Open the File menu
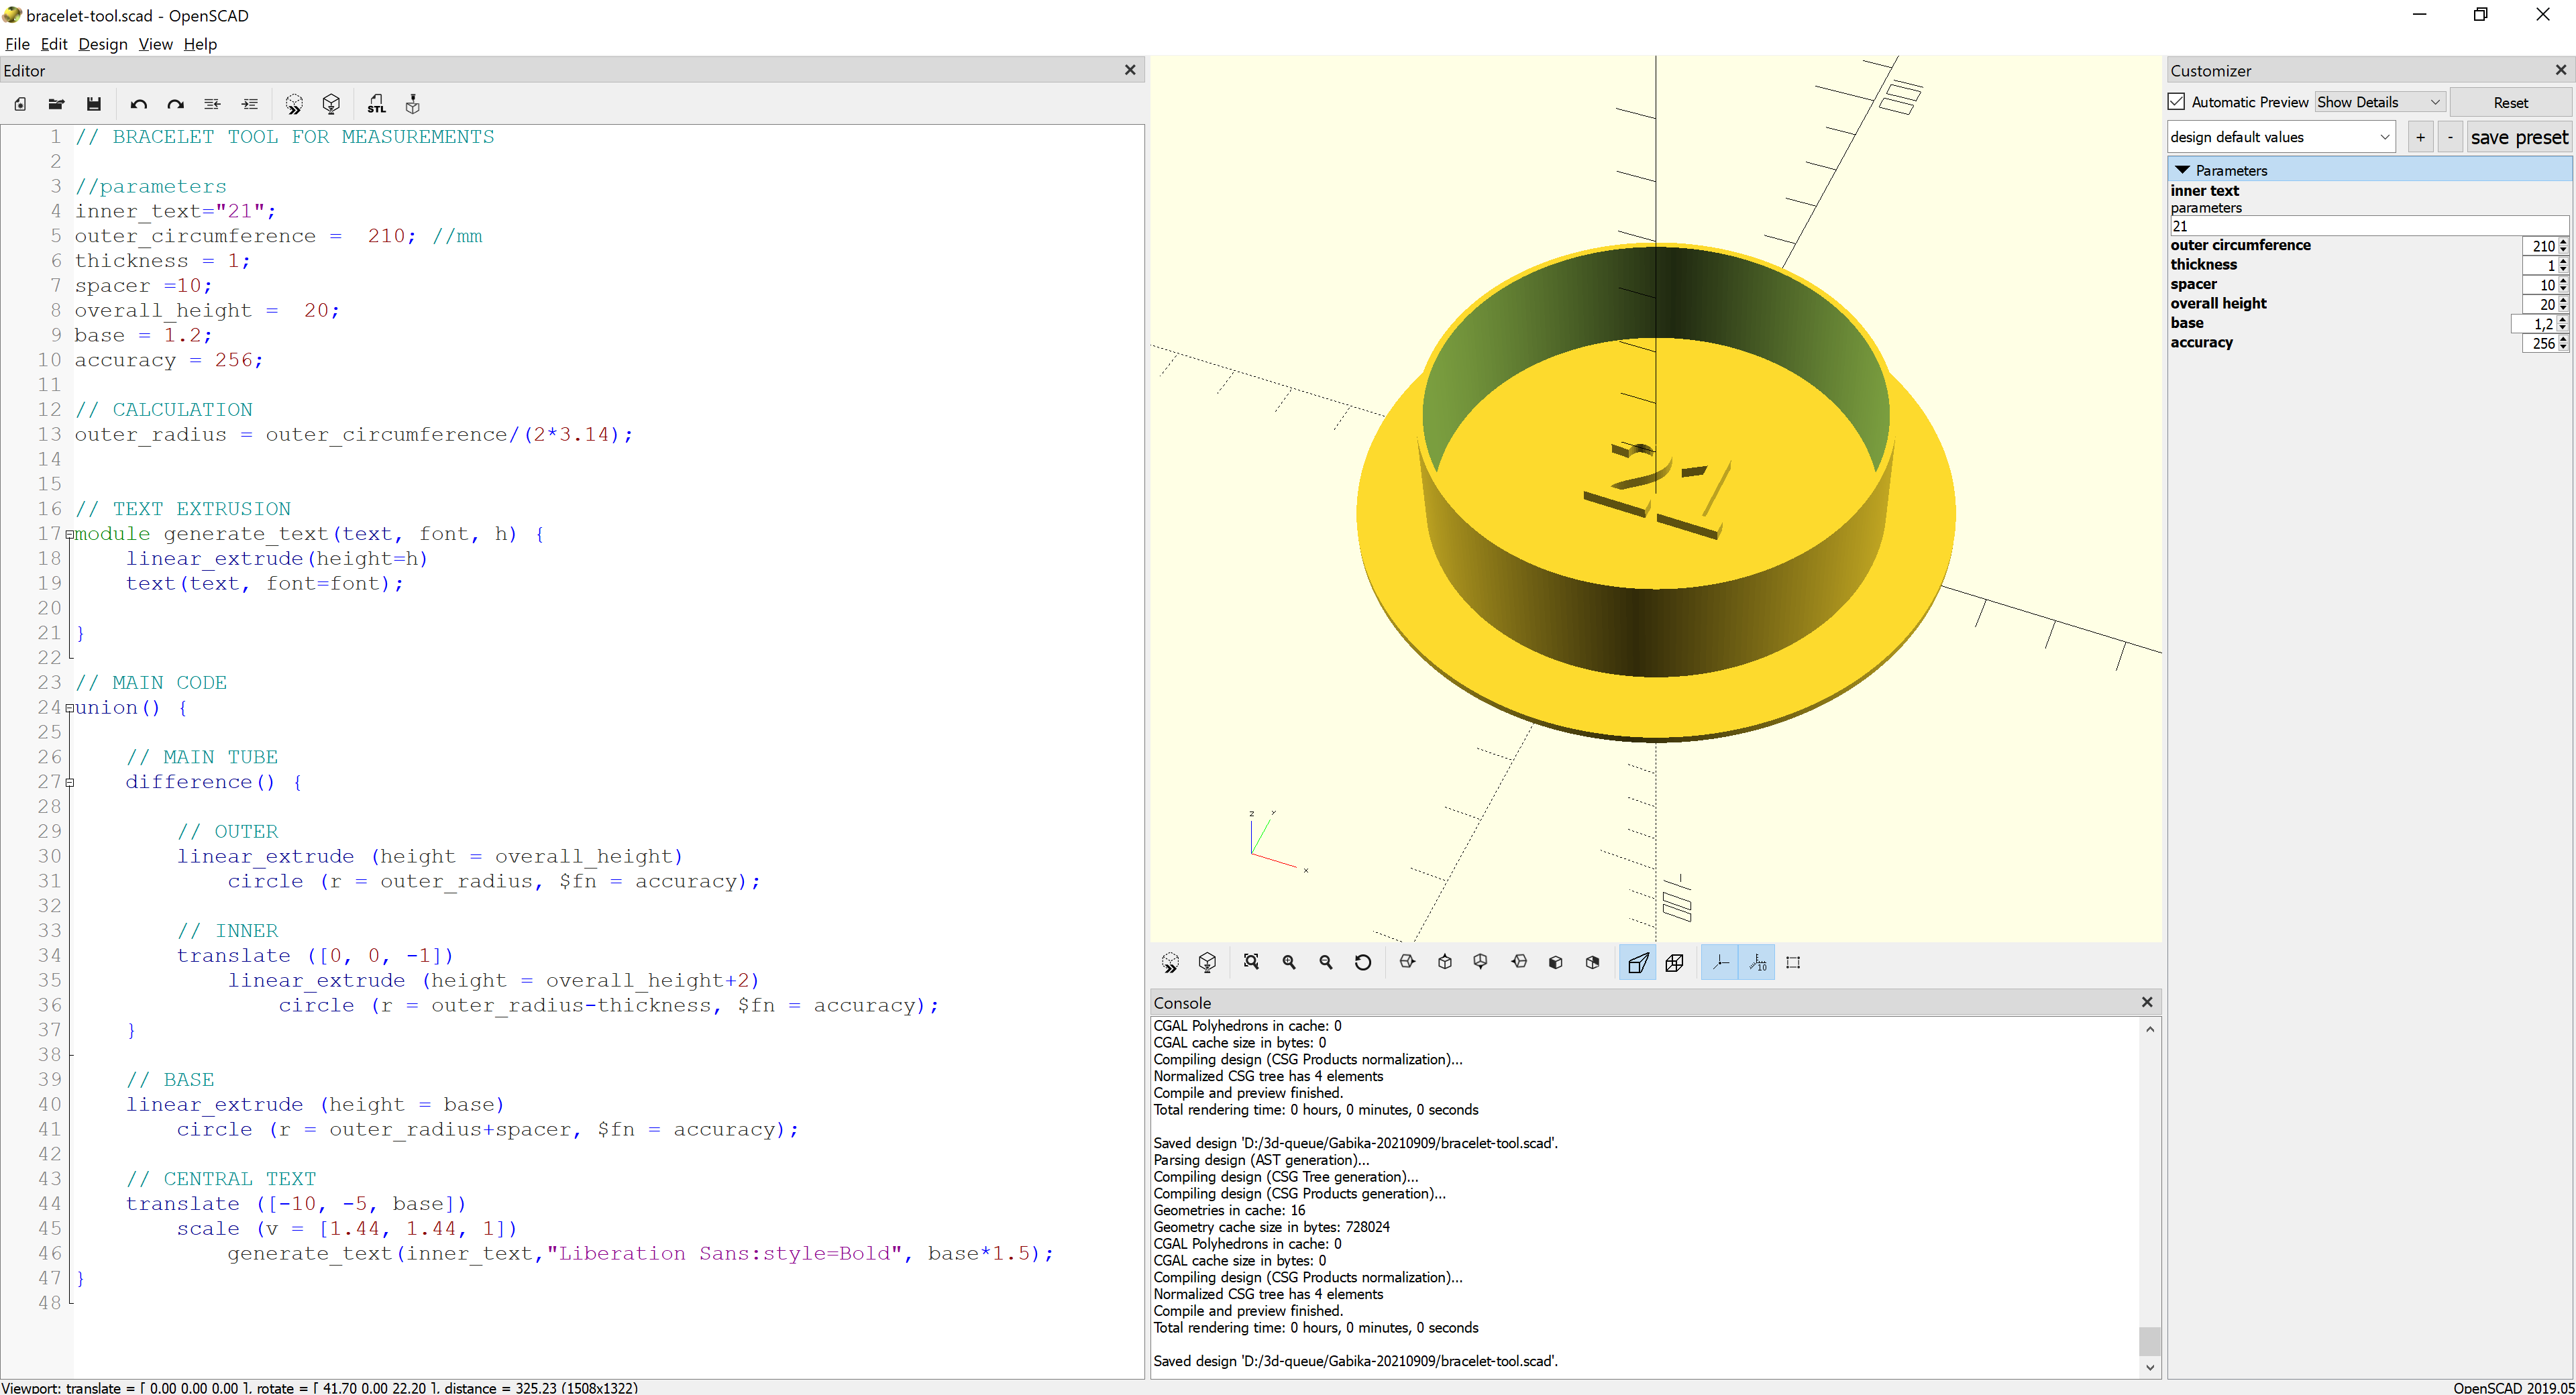 (x=17, y=44)
